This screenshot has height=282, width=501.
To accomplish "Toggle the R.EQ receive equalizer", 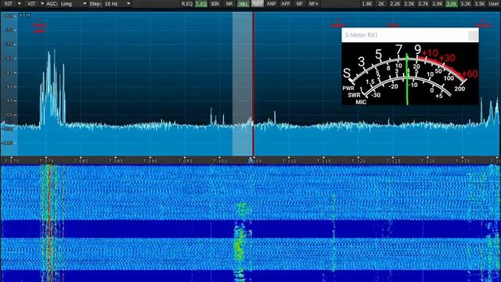I will coord(187,4).
